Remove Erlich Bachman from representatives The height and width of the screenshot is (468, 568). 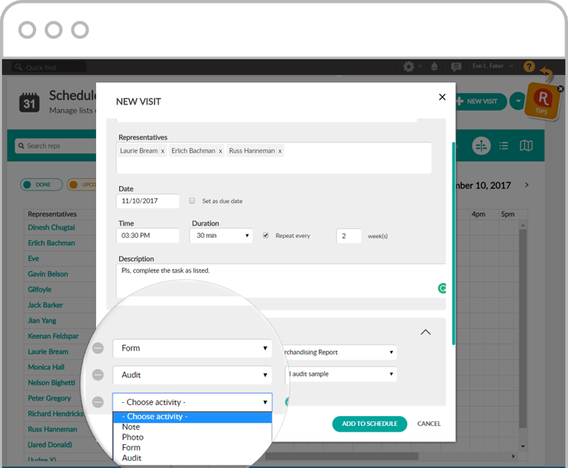(x=220, y=151)
